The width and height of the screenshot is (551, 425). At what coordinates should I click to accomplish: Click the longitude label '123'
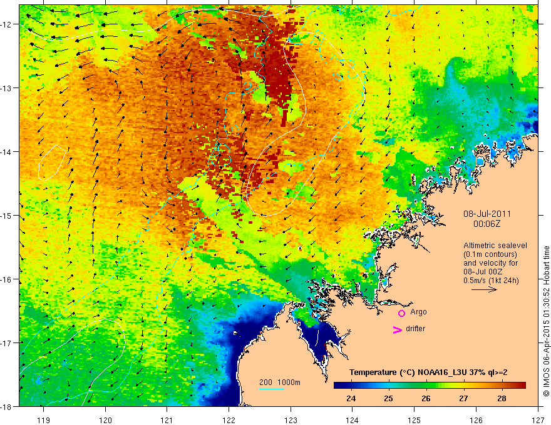pyautogui.click(x=291, y=420)
